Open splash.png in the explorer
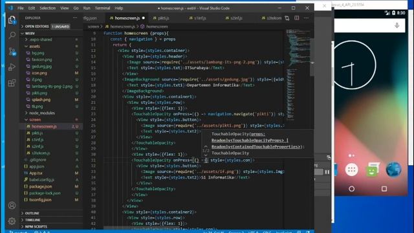 (41, 100)
